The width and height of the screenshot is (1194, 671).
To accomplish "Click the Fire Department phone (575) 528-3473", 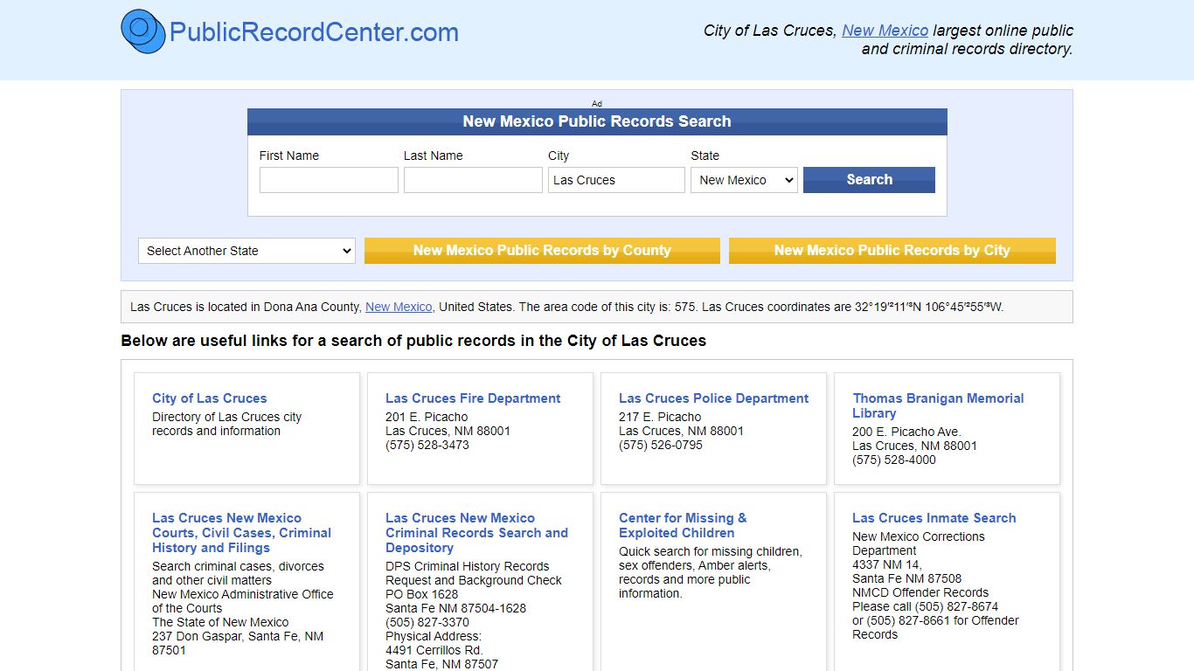I will click(427, 445).
